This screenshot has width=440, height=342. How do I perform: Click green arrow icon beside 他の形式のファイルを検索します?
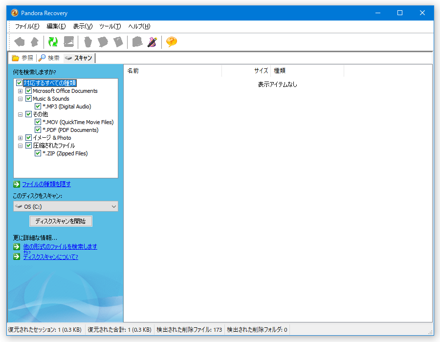(x=17, y=247)
